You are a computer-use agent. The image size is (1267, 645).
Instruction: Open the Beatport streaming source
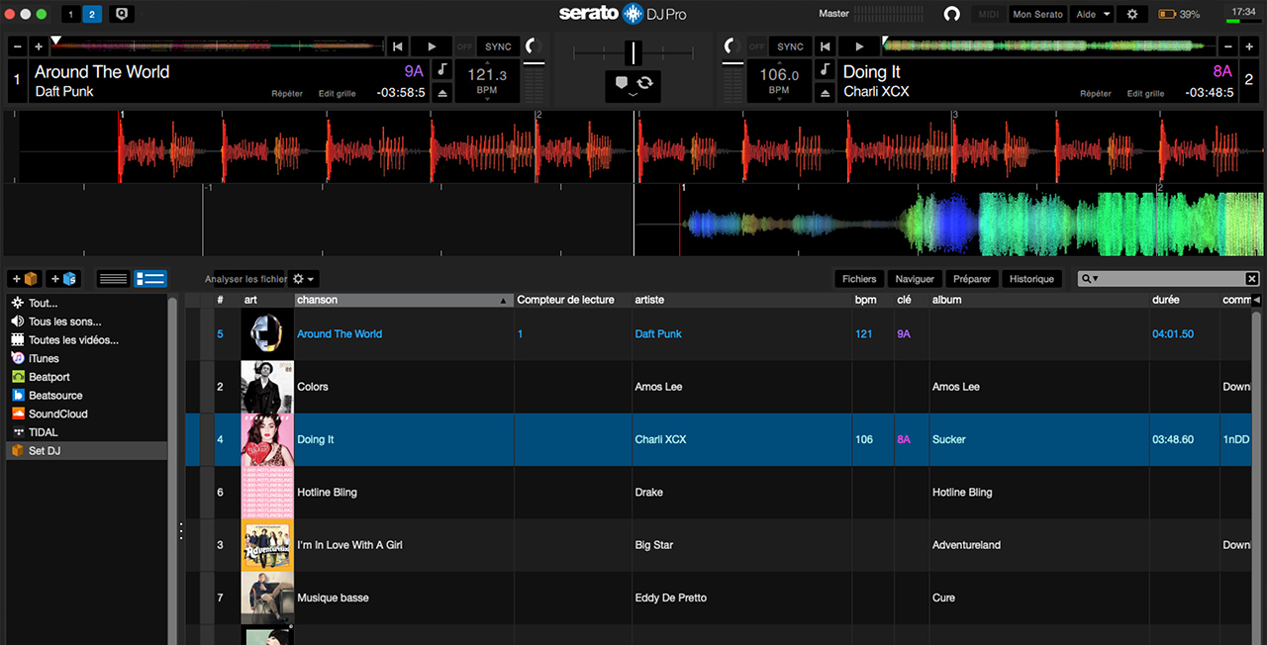click(49, 377)
